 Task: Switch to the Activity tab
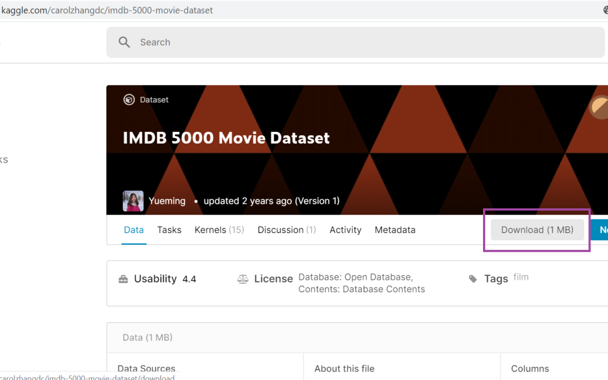click(346, 230)
